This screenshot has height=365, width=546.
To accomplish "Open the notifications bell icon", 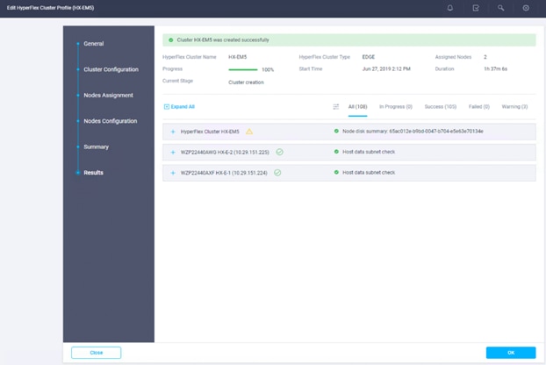I will coord(450,8).
